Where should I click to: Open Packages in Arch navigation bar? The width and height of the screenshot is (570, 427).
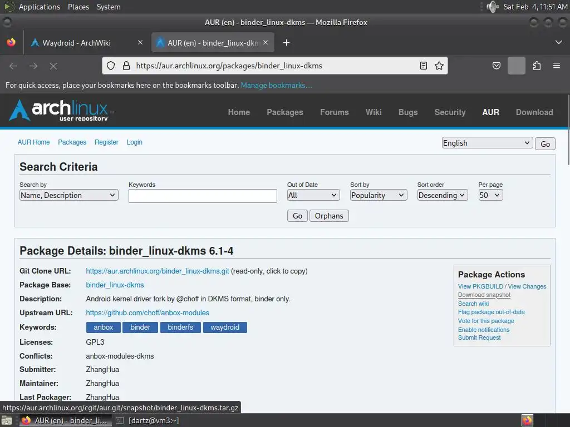click(285, 112)
